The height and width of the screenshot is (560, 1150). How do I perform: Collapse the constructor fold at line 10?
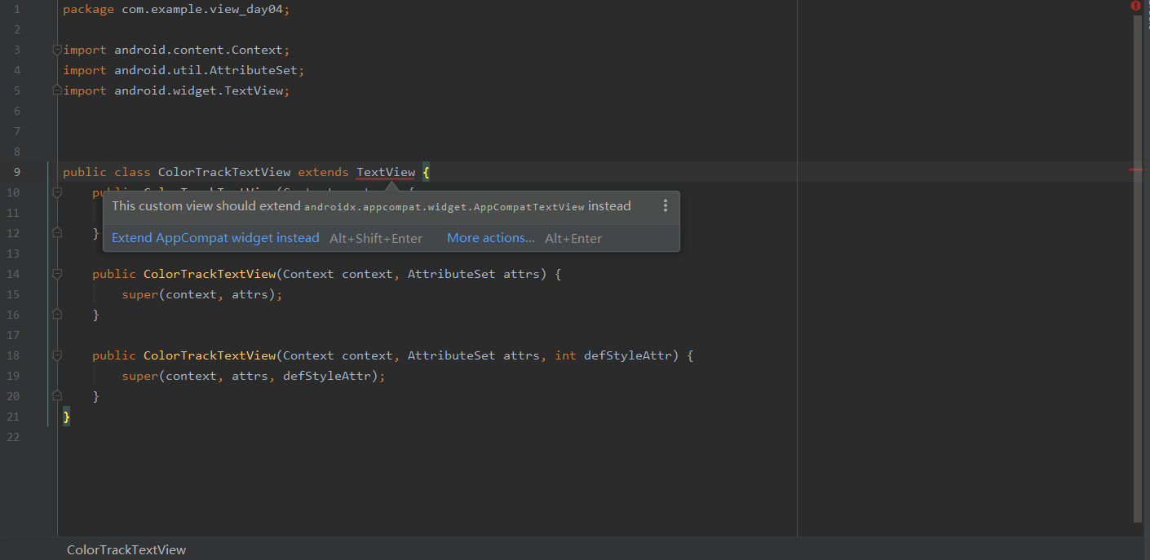(x=57, y=192)
